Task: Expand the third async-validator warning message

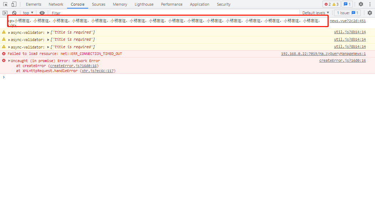Action: (9, 47)
